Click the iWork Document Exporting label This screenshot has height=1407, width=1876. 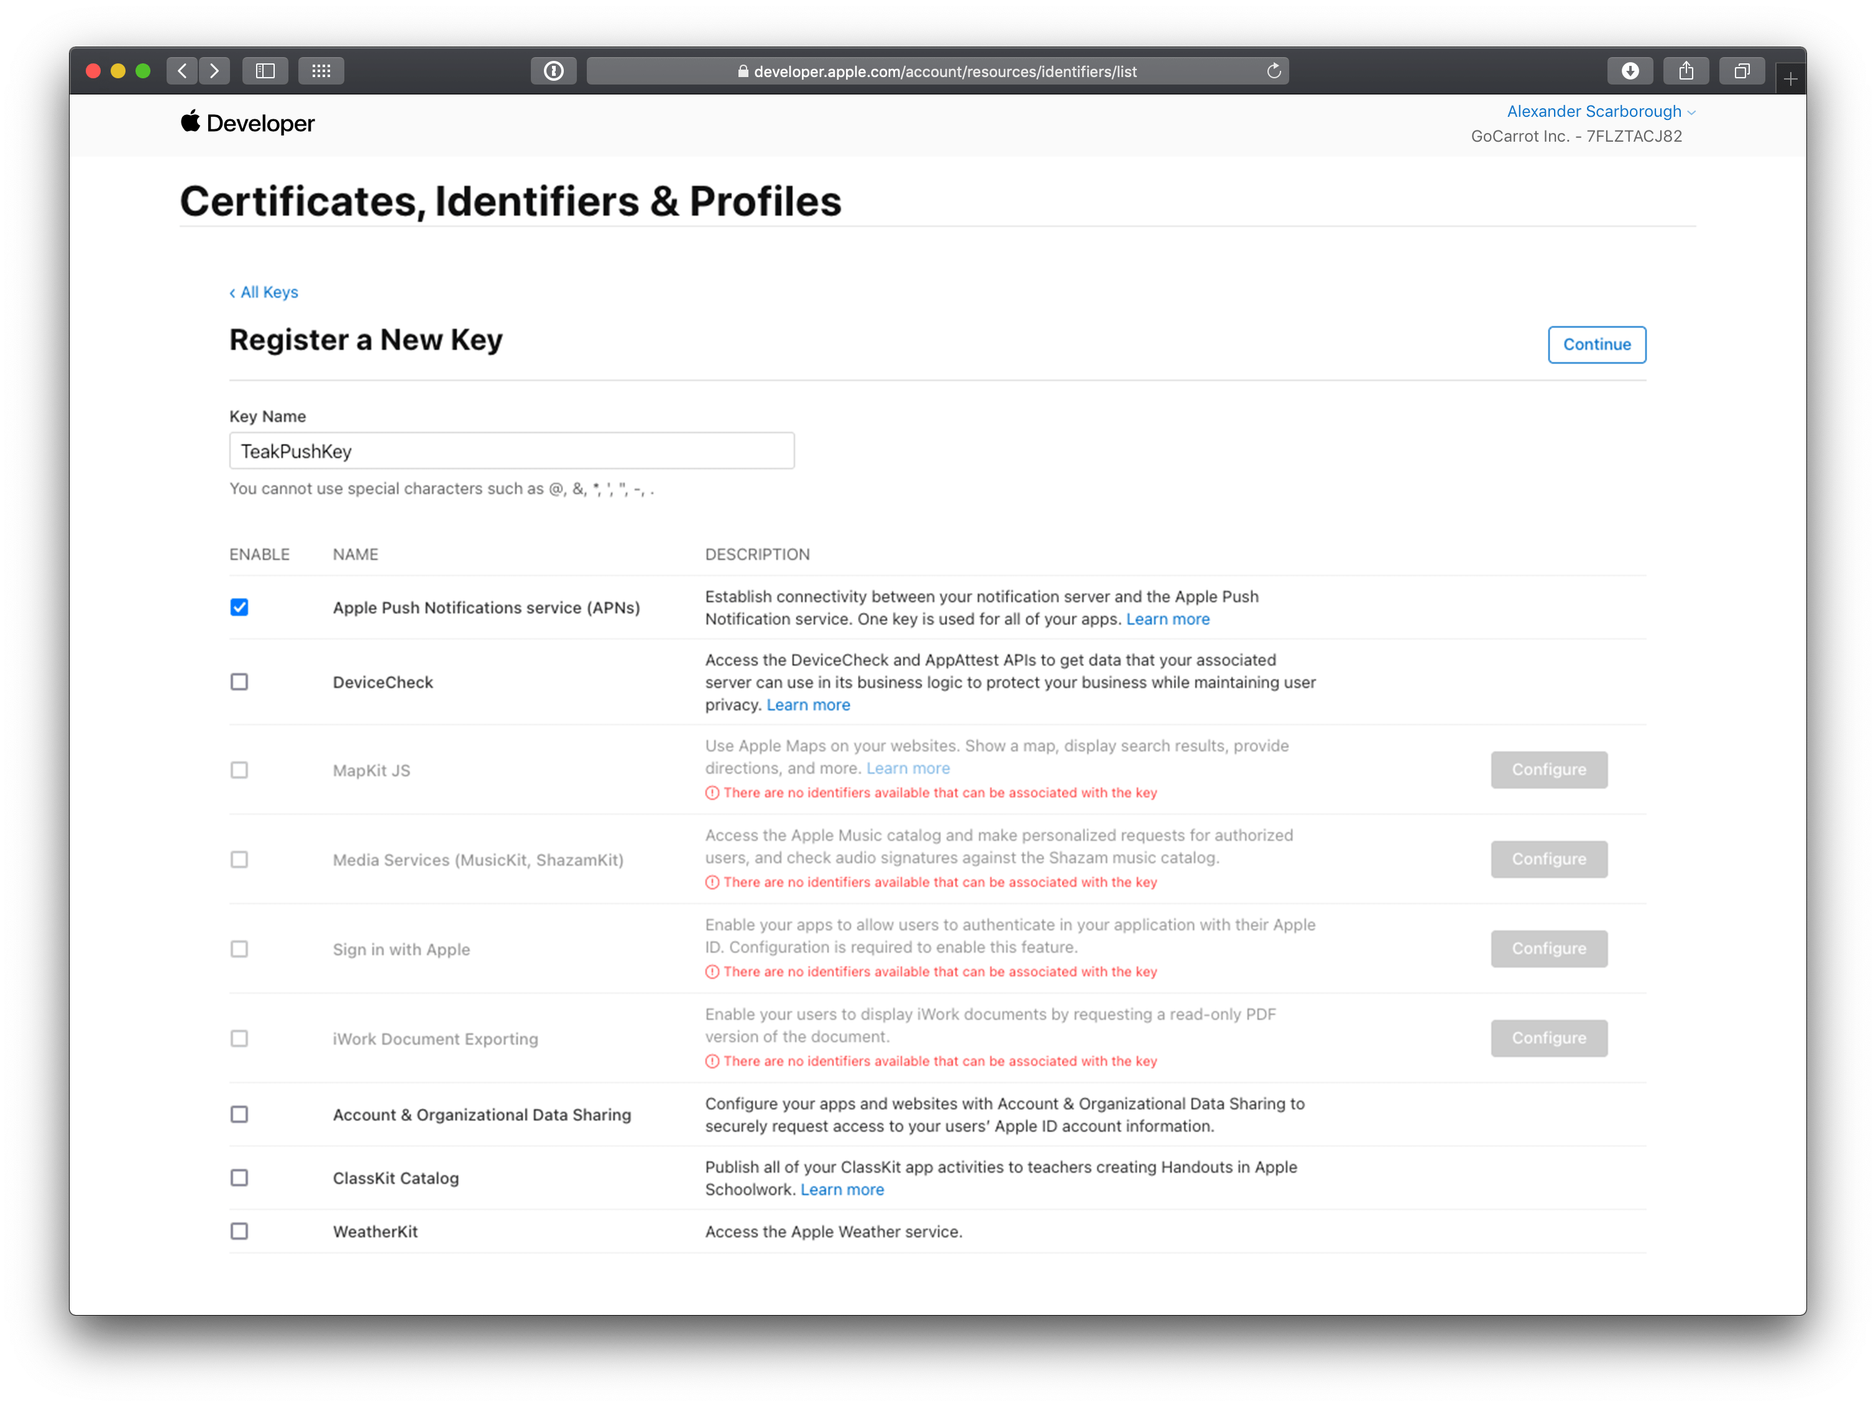point(435,1039)
